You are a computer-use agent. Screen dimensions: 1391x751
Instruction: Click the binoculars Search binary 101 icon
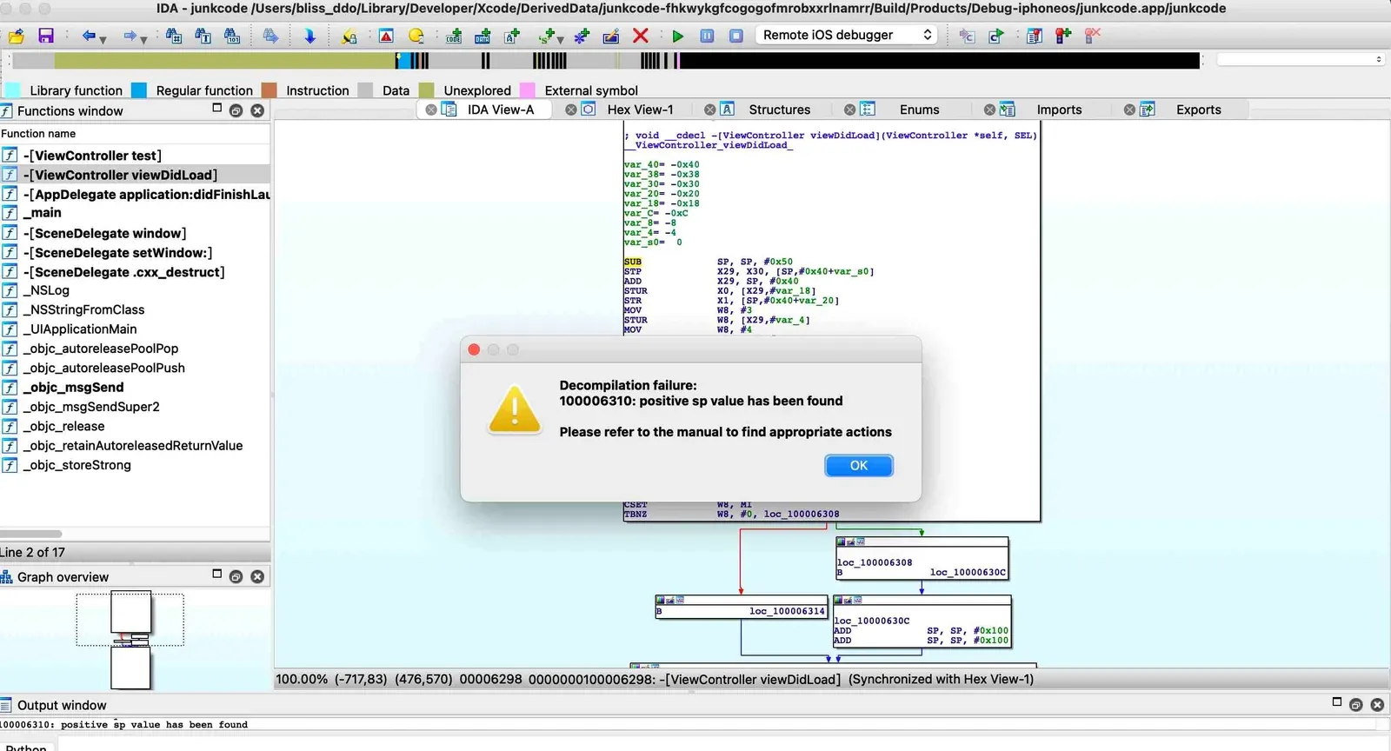point(232,36)
